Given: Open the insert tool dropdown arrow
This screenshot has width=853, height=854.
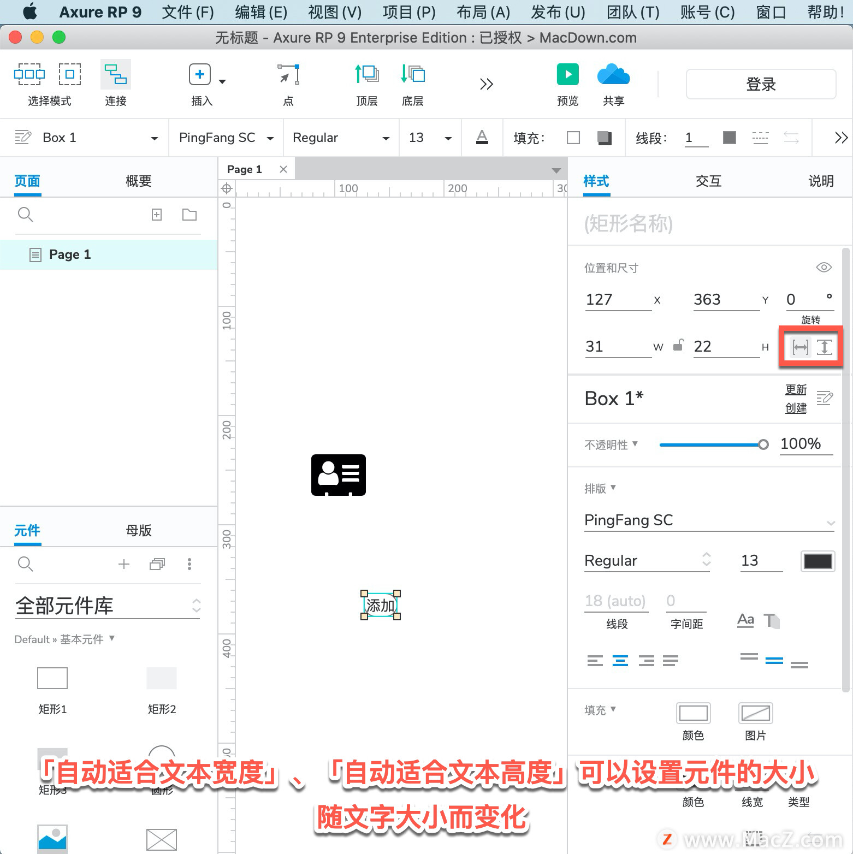Looking at the screenshot, I should tap(222, 82).
